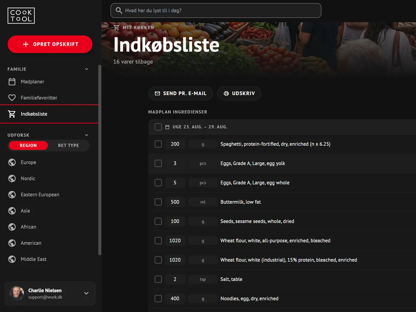Check off the Spaghetti, protein-fortified item
The image size is (416, 312).
pyautogui.click(x=158, y=144)
